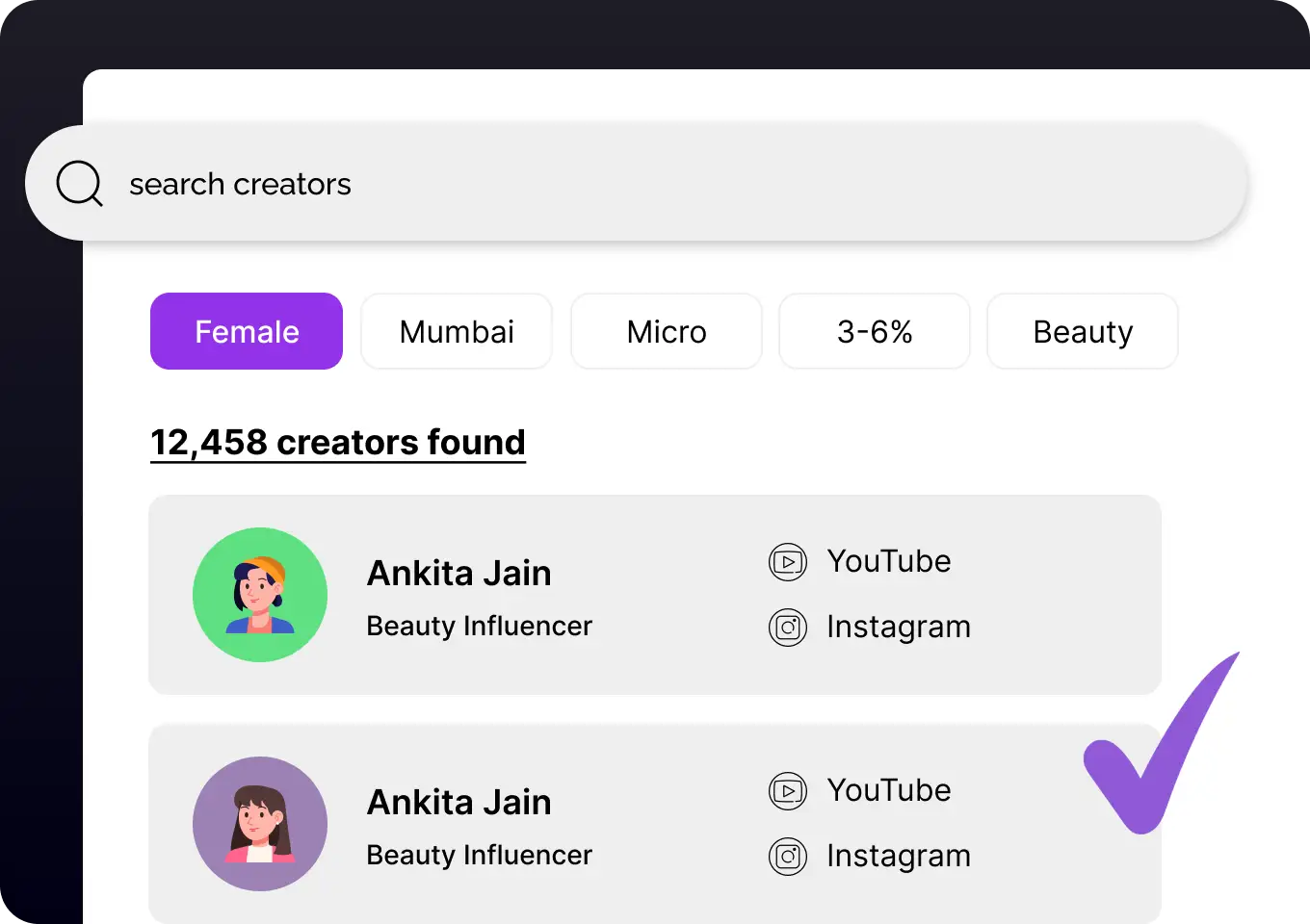Apply the Beauty category filter
Image resolution: width=1310 pixels, height=924 pixels.
click(x=1082, y=331)
